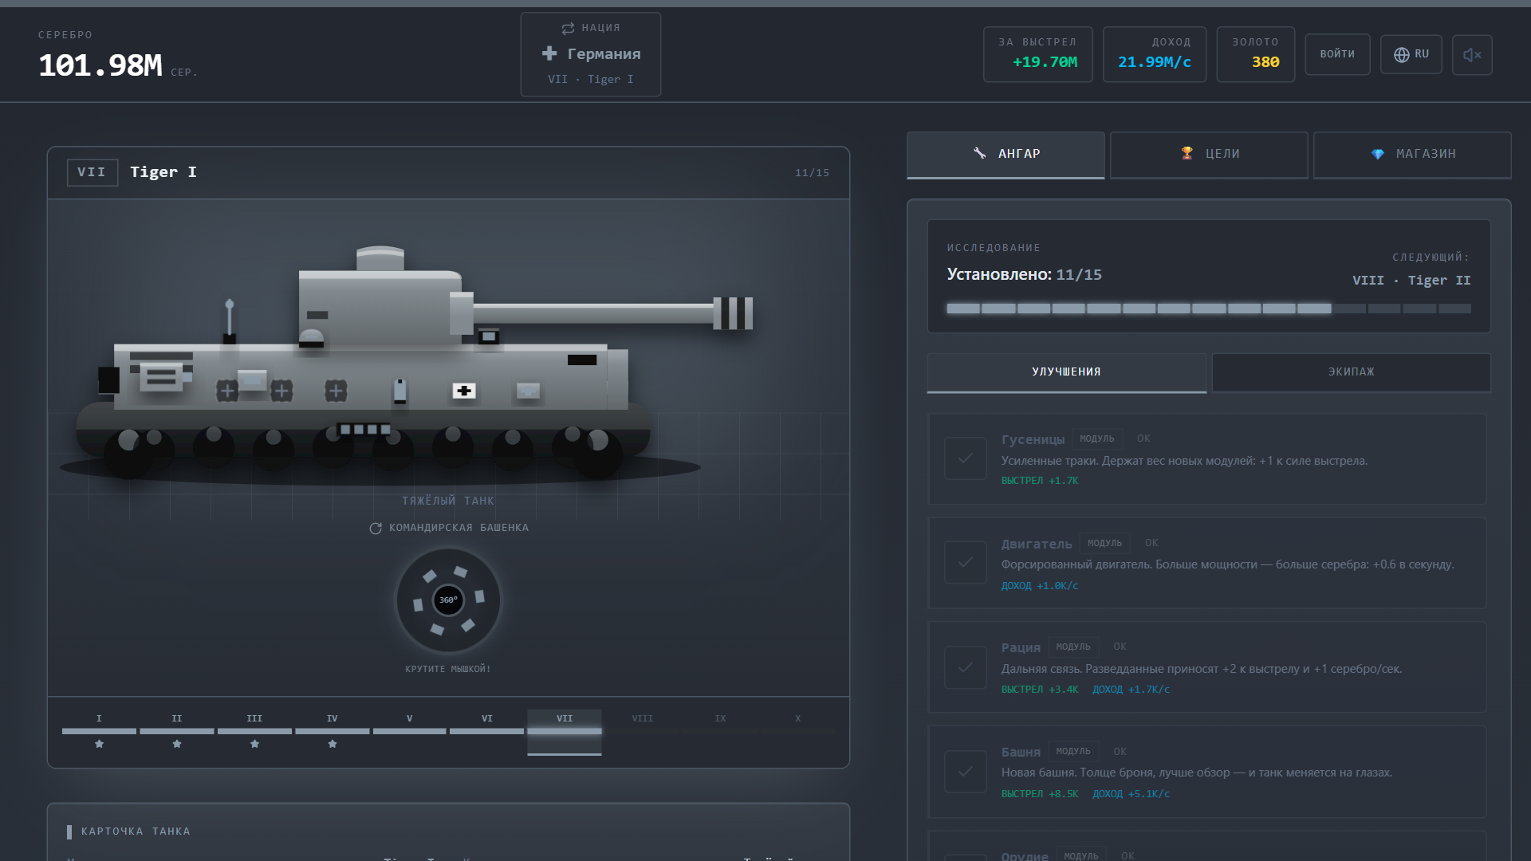Image resolution: width=1531 pixels, height=861 pixels.
Task: Click the Tiger I title in hangar
Action: tap(163, 172)
